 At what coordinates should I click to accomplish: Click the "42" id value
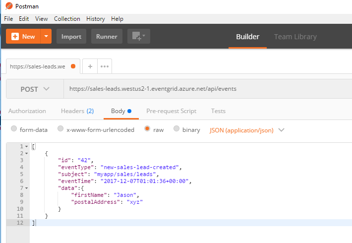[84, 160]
